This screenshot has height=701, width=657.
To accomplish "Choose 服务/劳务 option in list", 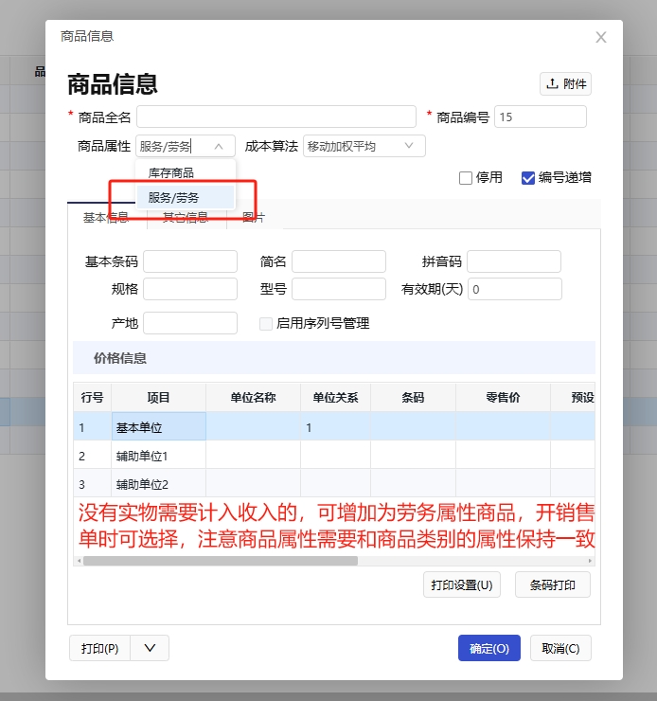I will point(186,198).
